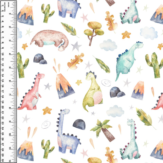This screenshot has width=163, height=163.
Task: Click the 10 inch mark on the ruler
Action: coord(10,134)
